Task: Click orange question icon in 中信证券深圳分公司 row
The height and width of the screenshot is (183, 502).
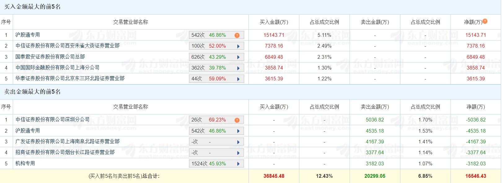Action: 237,120
